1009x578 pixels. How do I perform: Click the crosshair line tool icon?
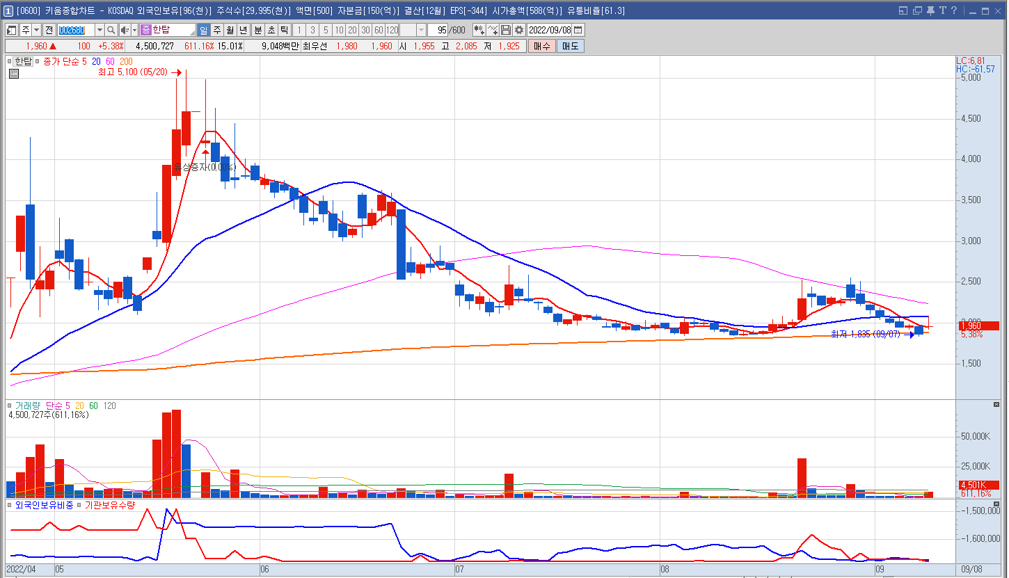pyautogui.click(x=493, y=30)
